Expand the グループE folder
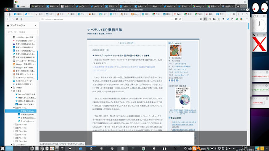 click(x=14, y=135)
